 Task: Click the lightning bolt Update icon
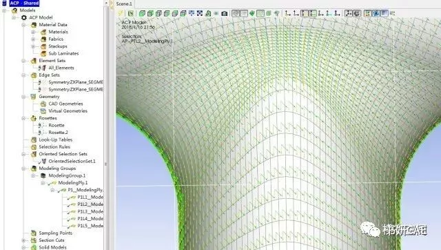pos(121,13)
